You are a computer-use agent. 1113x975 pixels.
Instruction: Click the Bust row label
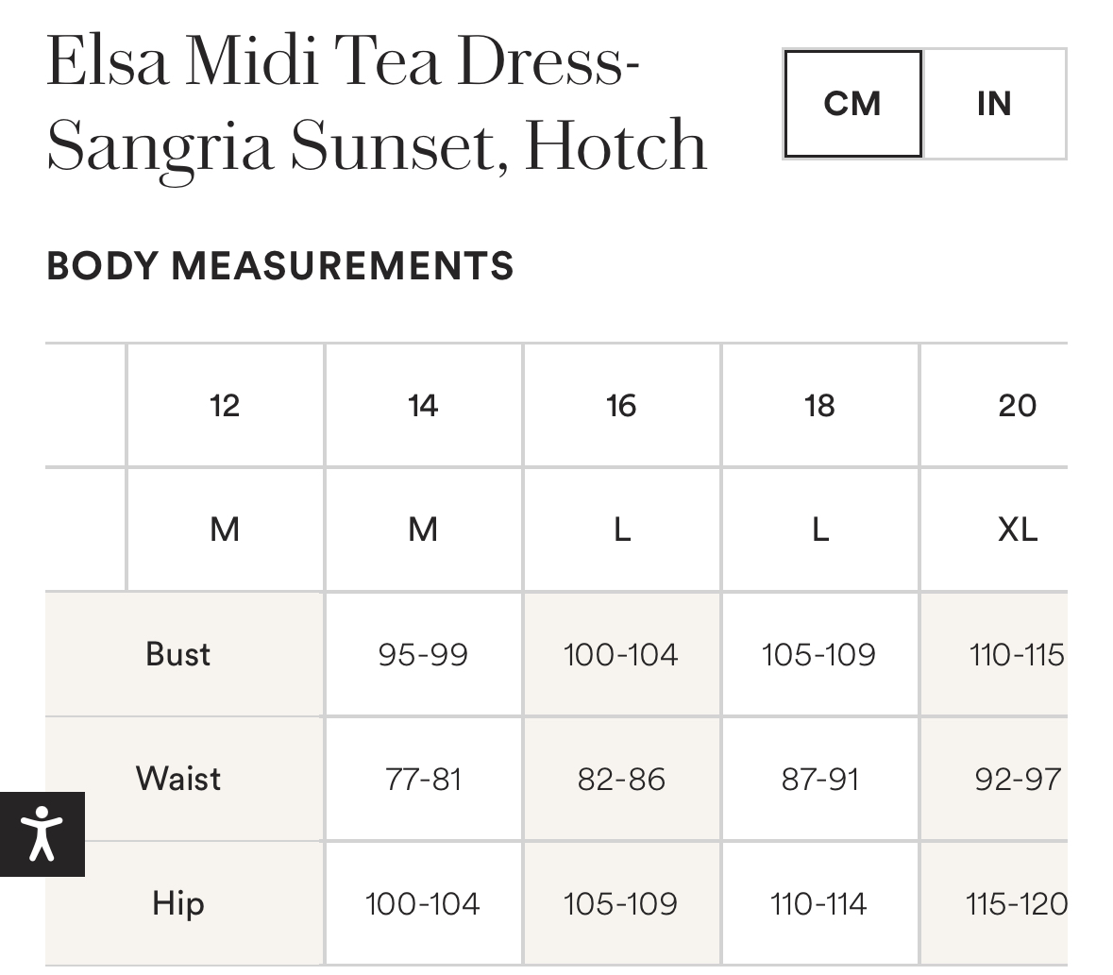click(x=178, y=654)
